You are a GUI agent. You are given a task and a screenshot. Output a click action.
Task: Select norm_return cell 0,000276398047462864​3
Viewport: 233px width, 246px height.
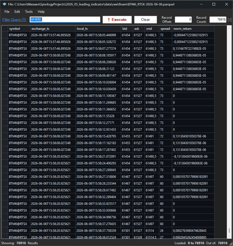(x=193, y=231)
